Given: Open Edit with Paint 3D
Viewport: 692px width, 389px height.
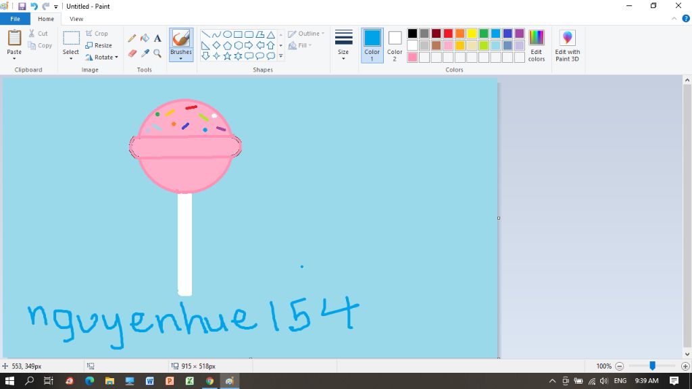Looking at the screenshot, I should coord(567,45).
